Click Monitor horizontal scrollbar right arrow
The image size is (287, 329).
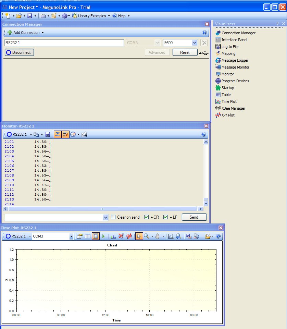click(x=200, y=209)
